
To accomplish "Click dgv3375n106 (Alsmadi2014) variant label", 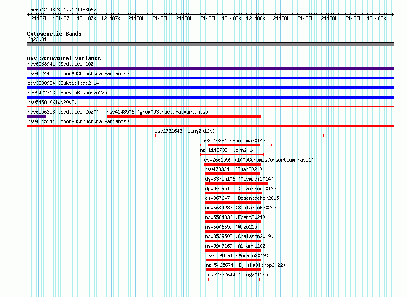I will click(x=239, y=179).
